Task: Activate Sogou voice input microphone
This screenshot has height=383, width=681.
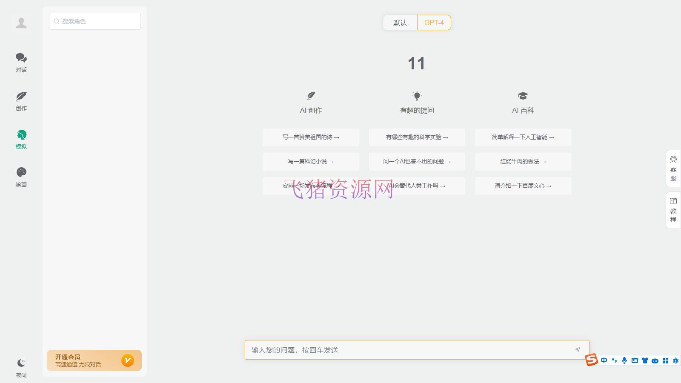Action: [624, 360]
